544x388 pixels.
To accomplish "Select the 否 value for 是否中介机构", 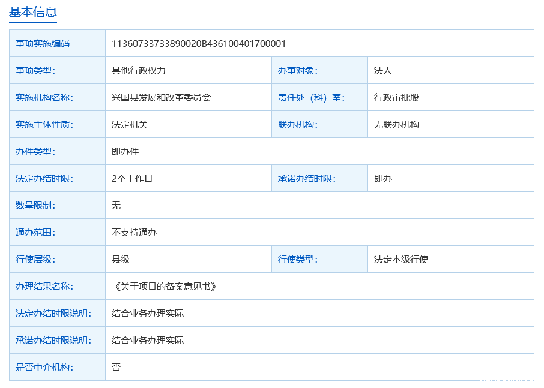I will point(116,368).
